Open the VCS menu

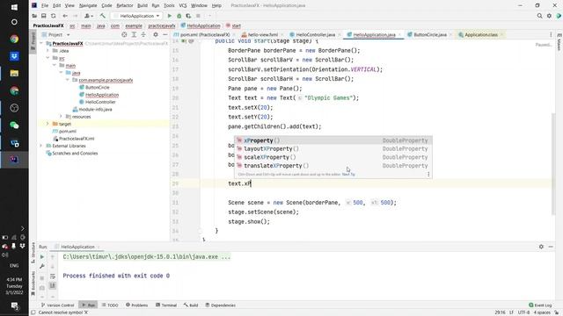click(x=183, y=5)
